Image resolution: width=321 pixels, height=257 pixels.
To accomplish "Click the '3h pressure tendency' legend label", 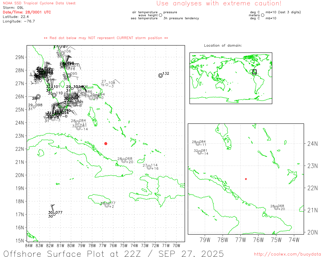I will [181, 18].
